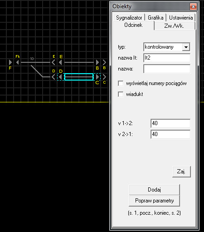Open the Grafika tab
Image resolution: width=204 pixels, height=232 pixels.
click(155, 18)
